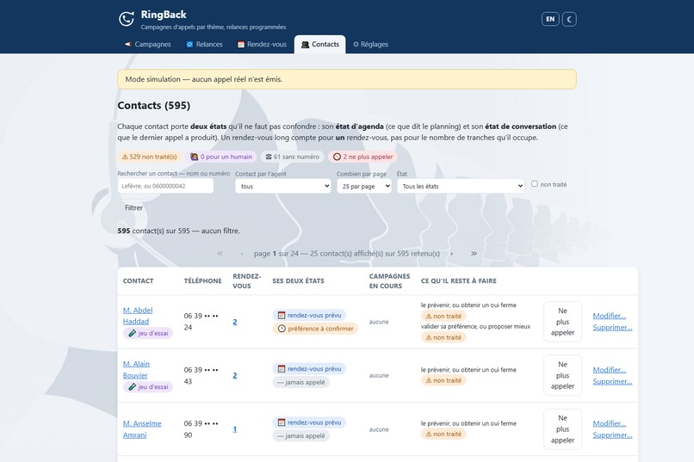Screen dimensions: 694x462
Task: Click phone number 06 39 •• •• 90
Action: pos(201,429)
